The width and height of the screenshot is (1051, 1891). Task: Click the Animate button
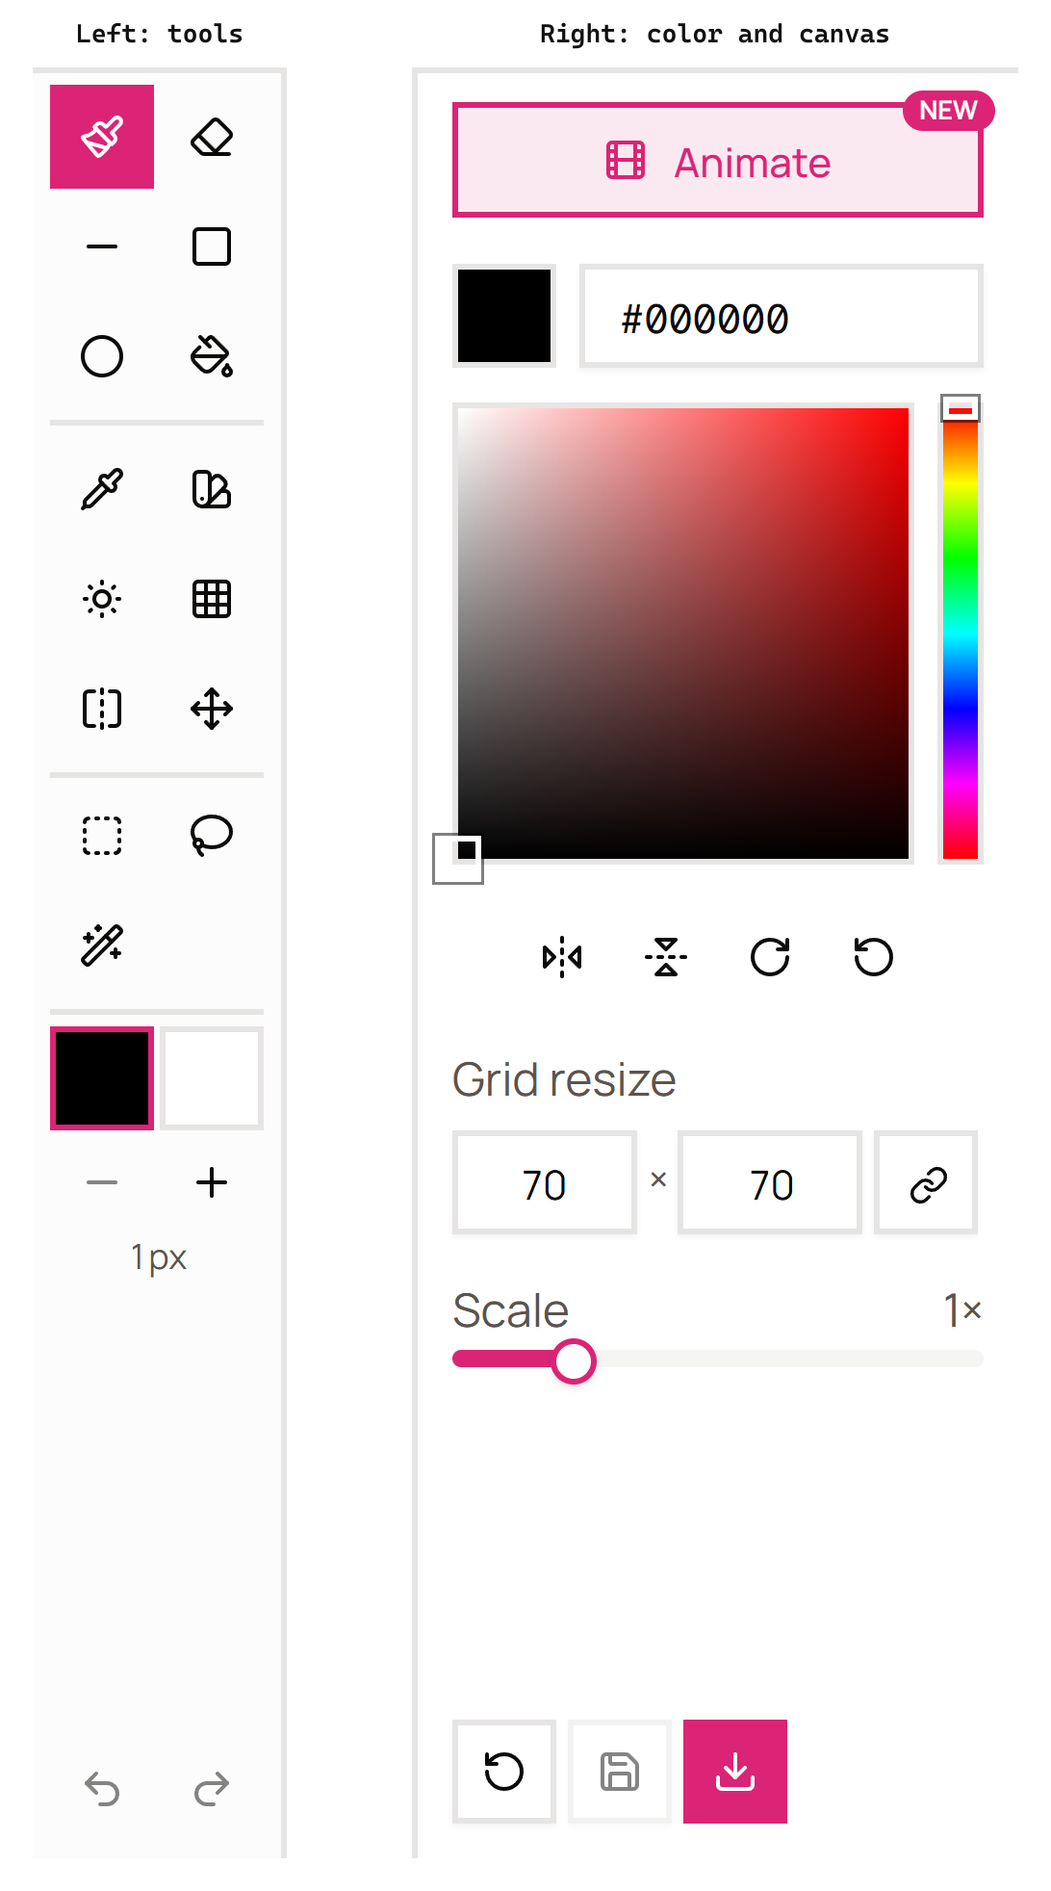pos(718,160)
